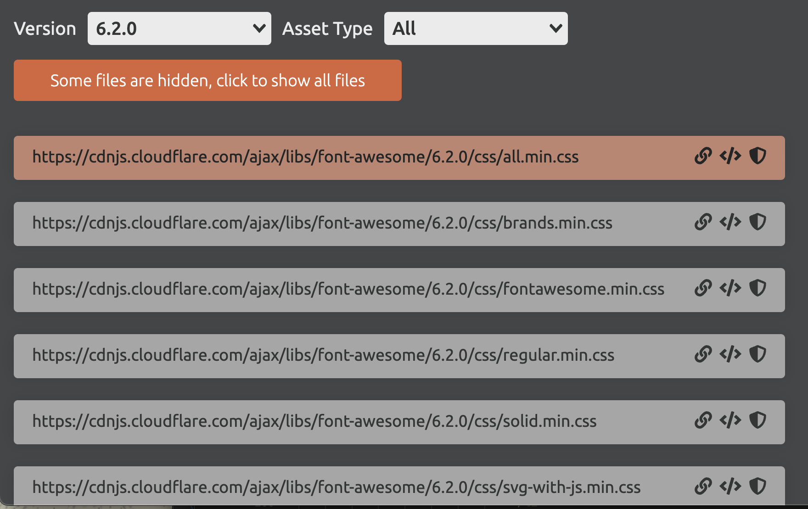Select the all.min.css URL row
The height and width of the screenshot is (509, 808).
pos(305,157)
